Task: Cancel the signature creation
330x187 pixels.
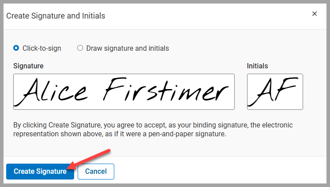Action: click(96, 172)
